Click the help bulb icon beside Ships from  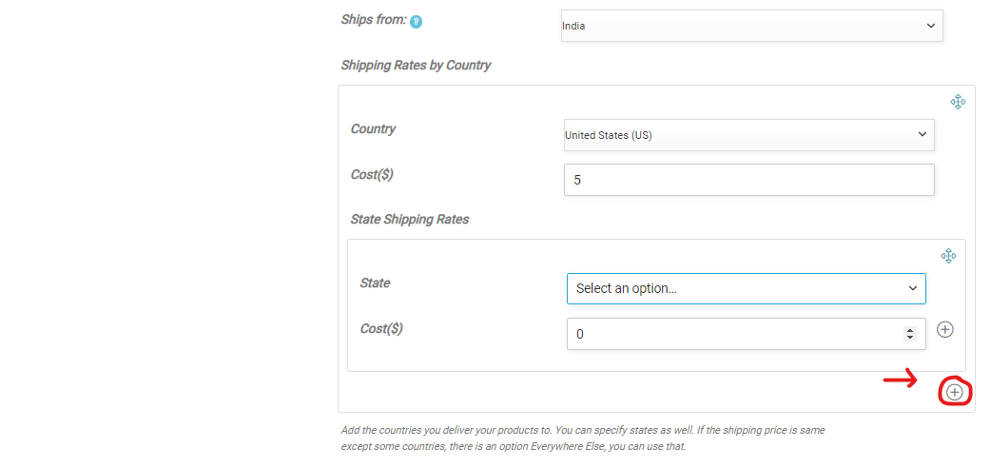point(416,22)
